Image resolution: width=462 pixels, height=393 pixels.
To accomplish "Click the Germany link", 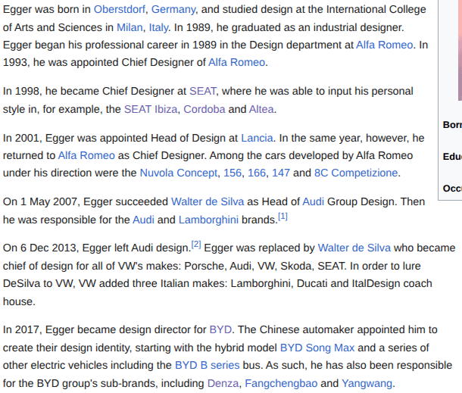I will 173,9.
